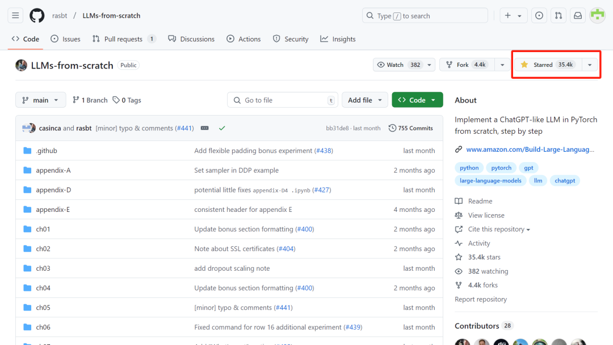Open the user profile avatar menu
Viewport: 613px width, 345px height.
597,16
